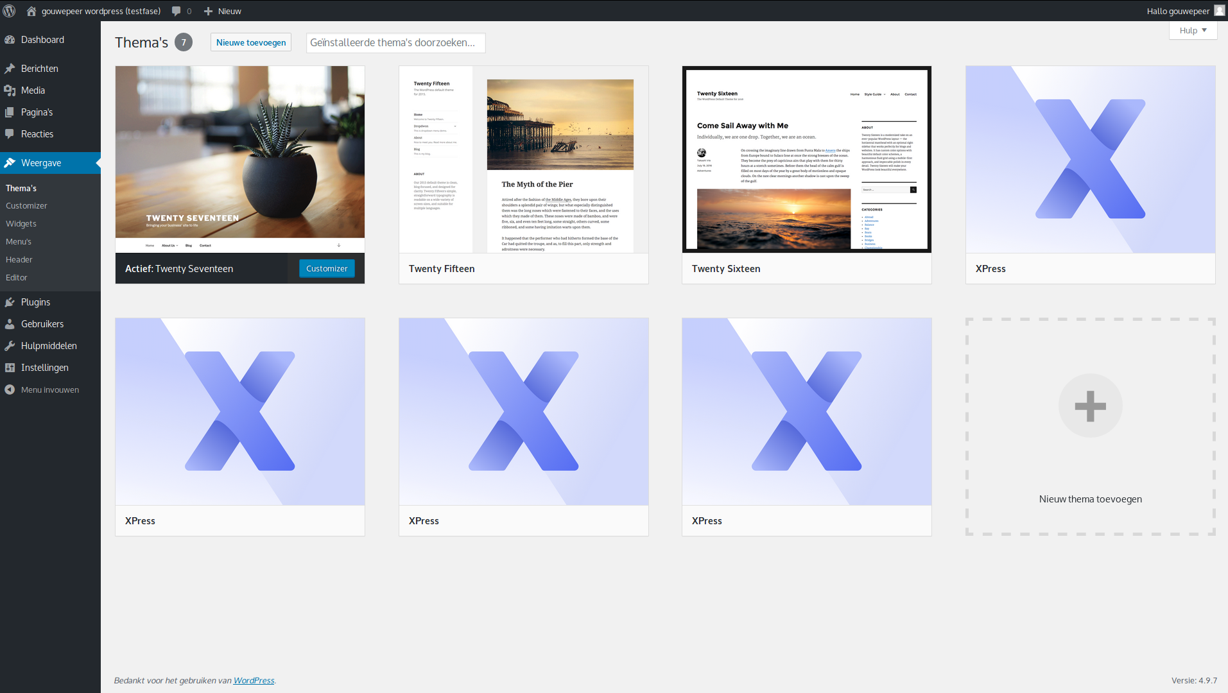Click the theme search input field
Image resolution: width=1228 pixels, height=693 pixels.
pos(395,42)
